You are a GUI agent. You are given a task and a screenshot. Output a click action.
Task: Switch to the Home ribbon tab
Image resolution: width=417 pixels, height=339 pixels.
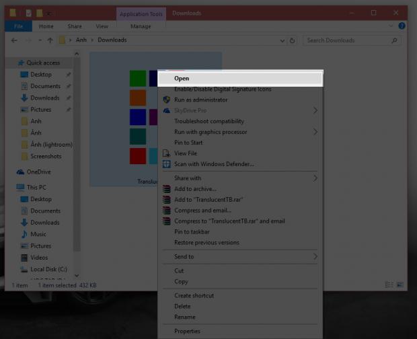[x=46, y=26]
